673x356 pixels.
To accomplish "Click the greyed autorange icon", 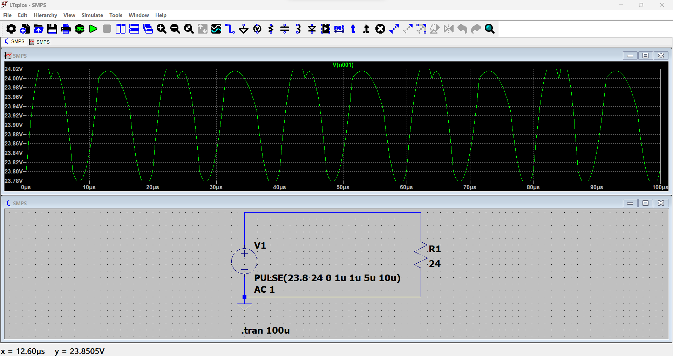I will point(203,29).
